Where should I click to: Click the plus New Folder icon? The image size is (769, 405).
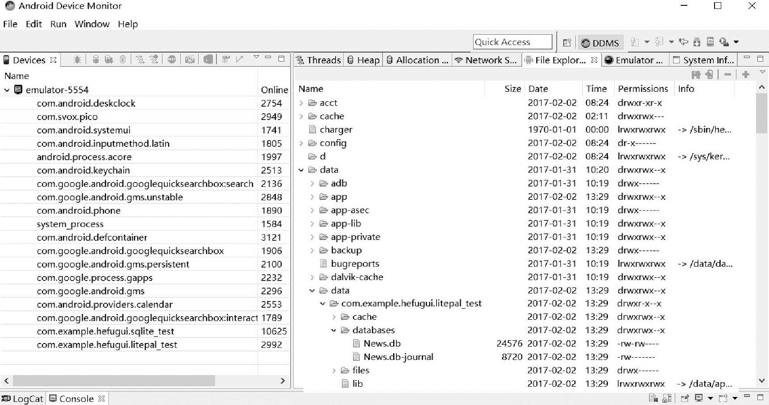pyautogui.click(x=746, y=75)
